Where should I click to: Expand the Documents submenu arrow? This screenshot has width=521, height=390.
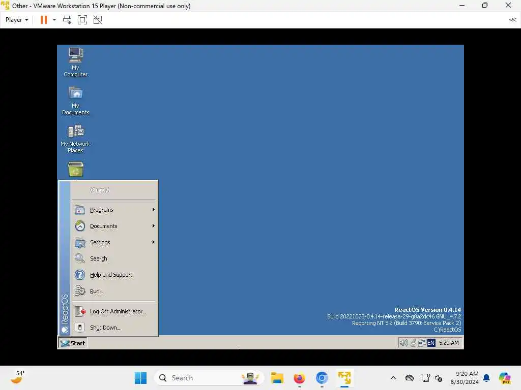(153, 226)
